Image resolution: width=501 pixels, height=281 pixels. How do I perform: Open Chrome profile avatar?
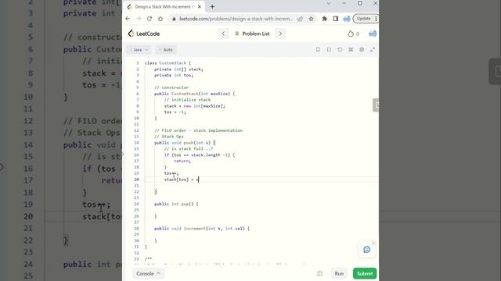tap(347, 19)
